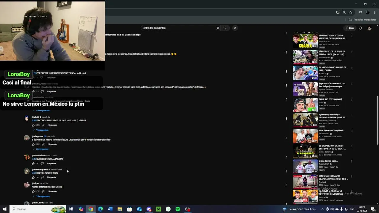Reply to 'no podía faltar el chiste' comment
The height and width of the screenshot is (213, 379).
pyautogui.click(x=52, y=177)
